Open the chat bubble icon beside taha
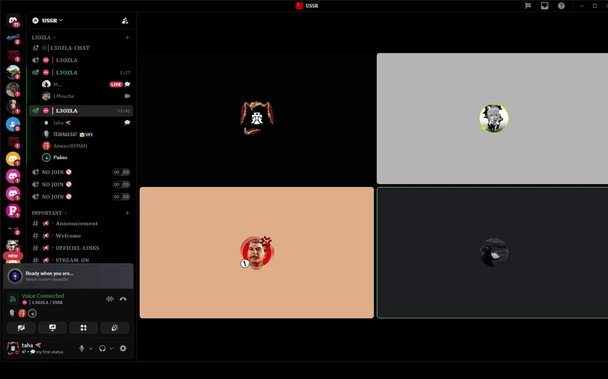The width and height of the screenshot is (608, 379). pos(127,123)
